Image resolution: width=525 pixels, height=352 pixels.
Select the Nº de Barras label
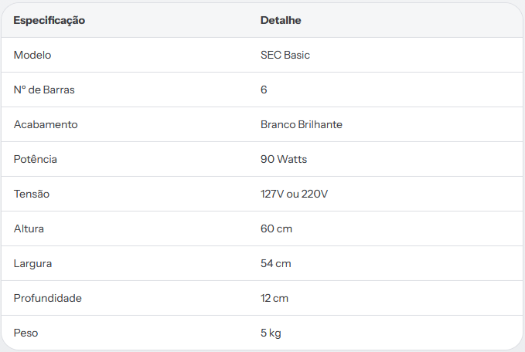tap(44, 90)
